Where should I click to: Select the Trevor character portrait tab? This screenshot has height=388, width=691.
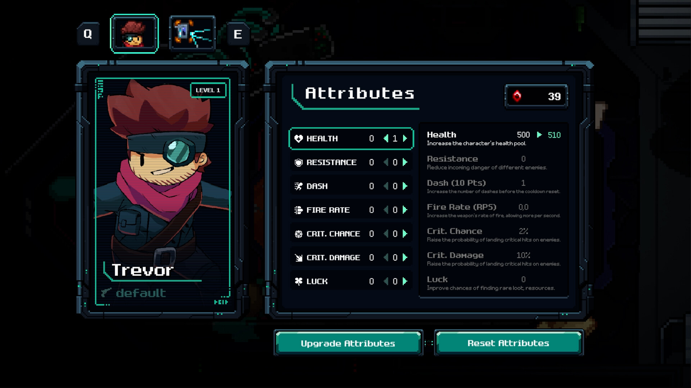(x=134, y=34)
